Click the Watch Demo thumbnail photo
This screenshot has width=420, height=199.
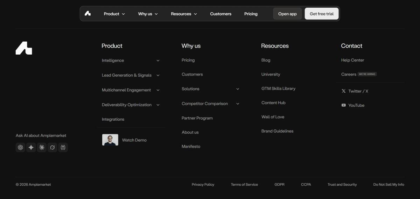(110, 140)
